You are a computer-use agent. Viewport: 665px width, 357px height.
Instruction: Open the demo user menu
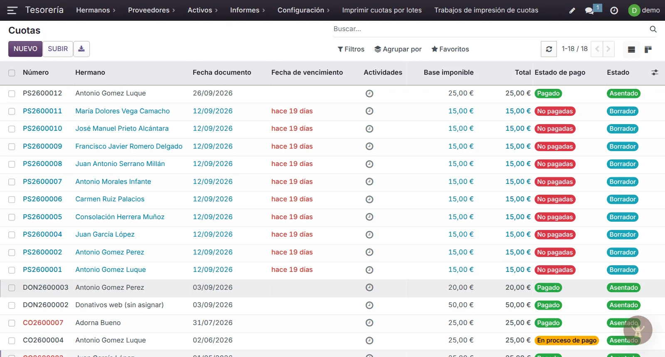[644, 10]
